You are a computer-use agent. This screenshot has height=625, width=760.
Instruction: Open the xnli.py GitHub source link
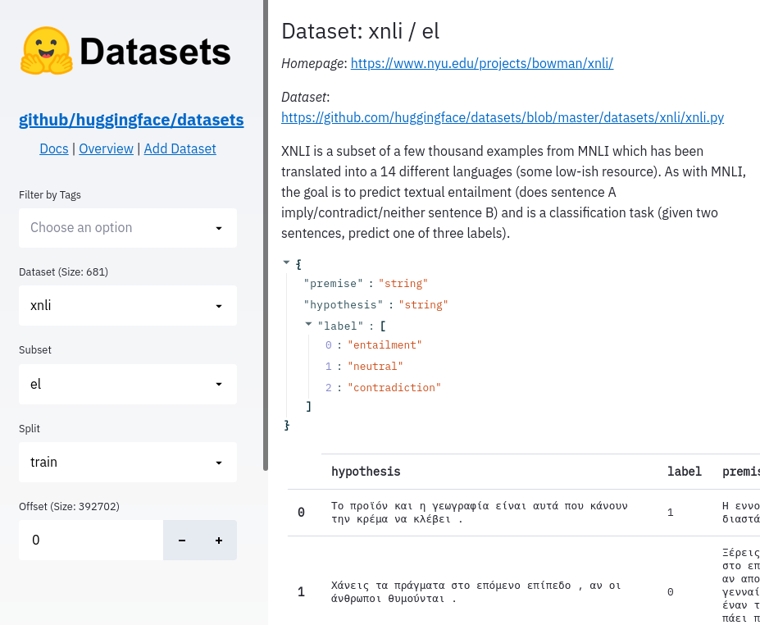[x=502, y=117]
